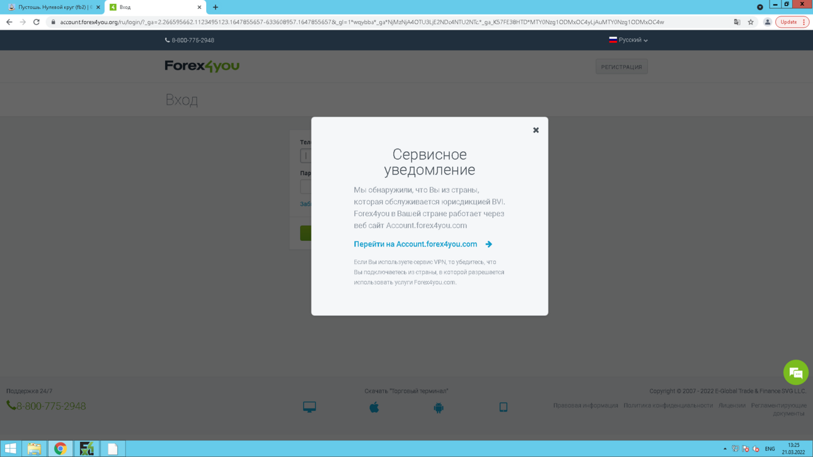Screen dimensions: 813x457
Task: Download the Android trading terminal
Action: tap(439, 408)
